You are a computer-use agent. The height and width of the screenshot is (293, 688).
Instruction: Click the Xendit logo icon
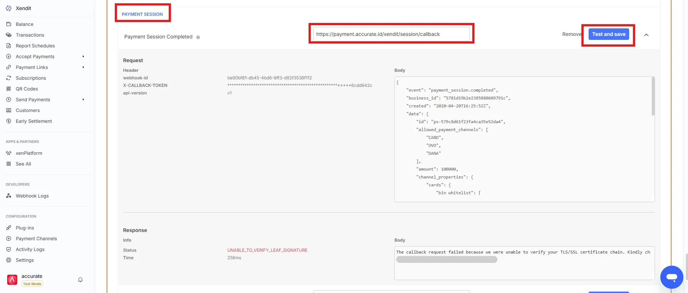point(9,8)
